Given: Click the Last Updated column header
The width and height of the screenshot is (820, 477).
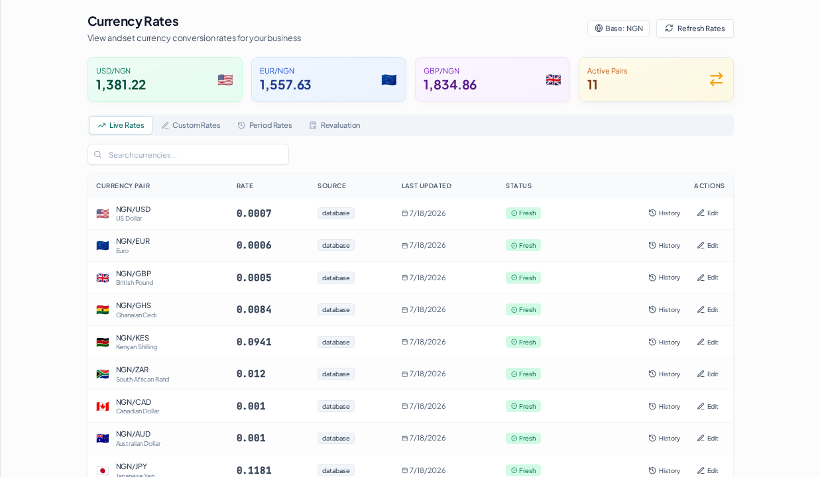Looking at the screenshot, I should click(x=426, y=186).
